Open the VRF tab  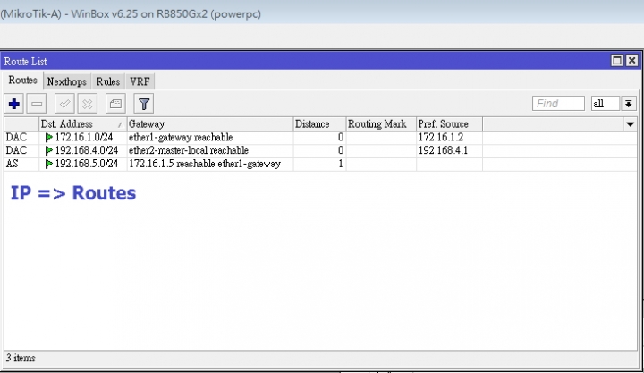click(x=140, y=81)
